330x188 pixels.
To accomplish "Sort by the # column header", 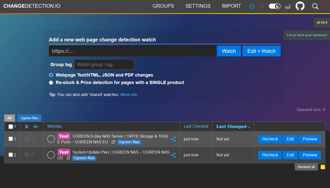I will pos(15,126).
